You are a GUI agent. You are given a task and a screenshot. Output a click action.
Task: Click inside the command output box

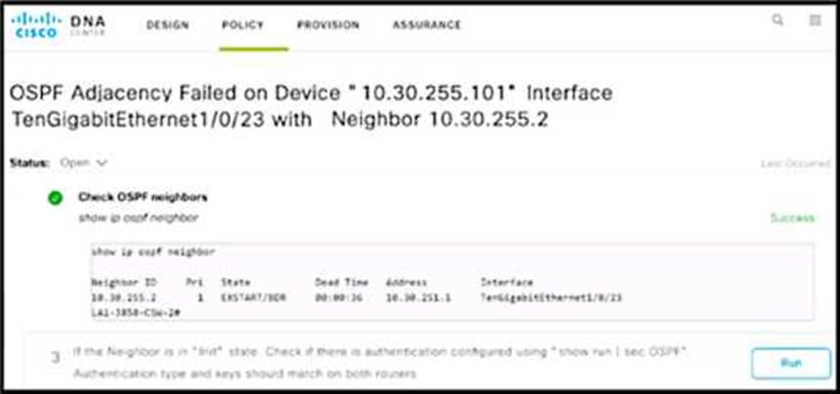click(x=451, y=282)
